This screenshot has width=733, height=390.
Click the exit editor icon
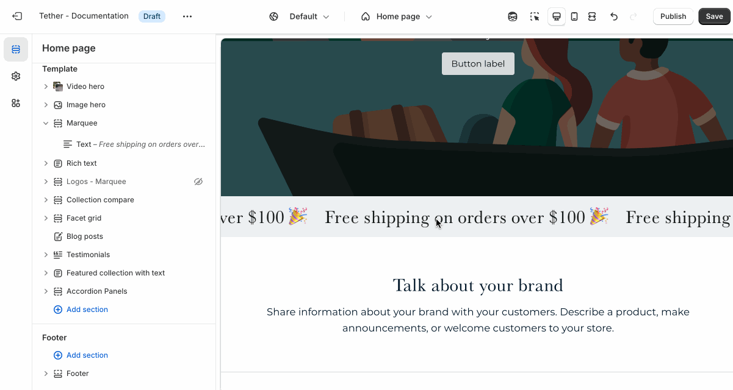[x=17, y=16]
